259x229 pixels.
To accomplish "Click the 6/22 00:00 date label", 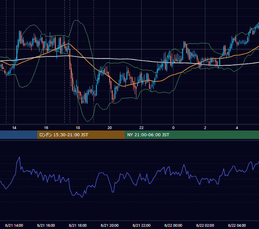I will point(173,225).
